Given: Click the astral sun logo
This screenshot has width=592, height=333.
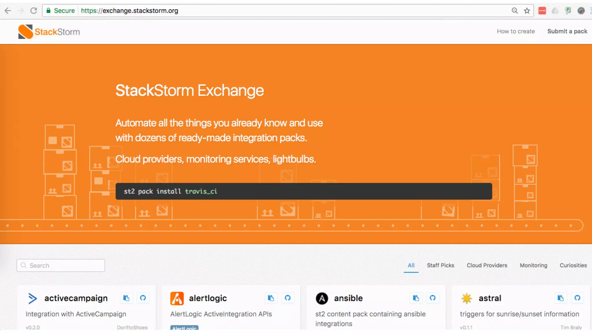Looking at the screenshot, I should point(467,298).
